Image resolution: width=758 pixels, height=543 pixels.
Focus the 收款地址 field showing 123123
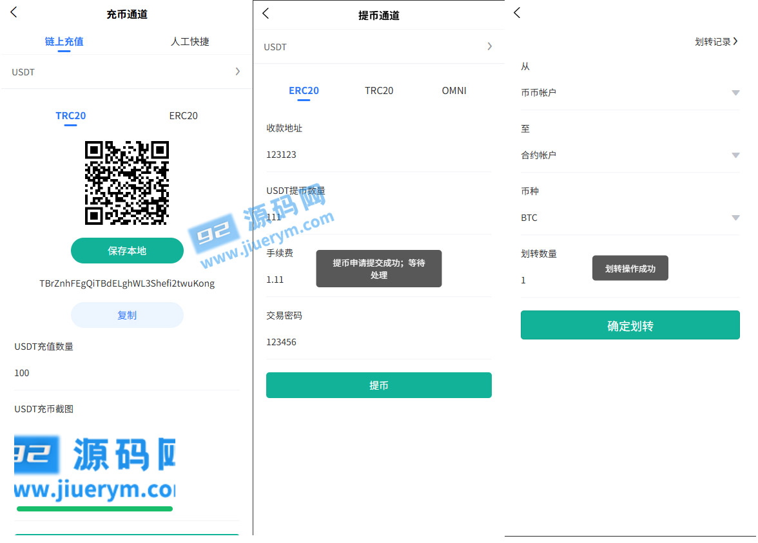click(x=378, y=155)
